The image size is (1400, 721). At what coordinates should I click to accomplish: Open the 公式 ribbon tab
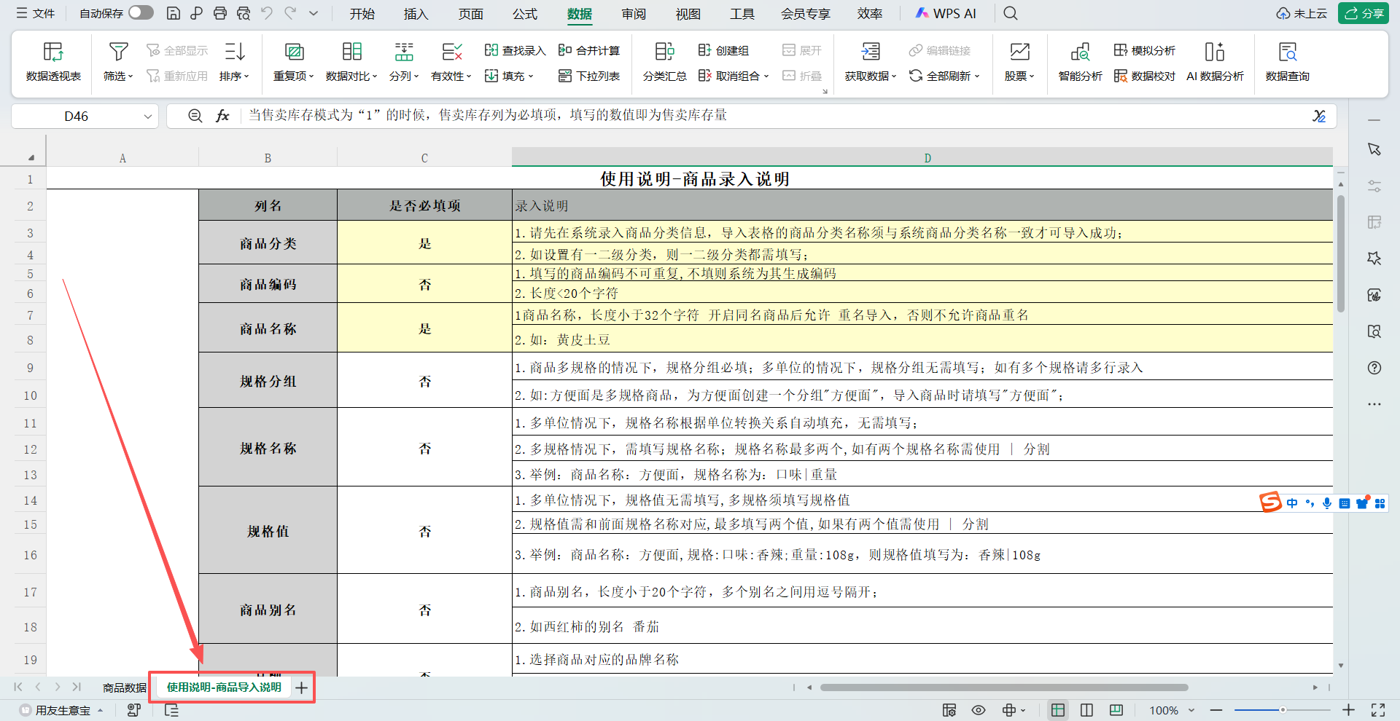pyautogui.click(x=524, y=14)
